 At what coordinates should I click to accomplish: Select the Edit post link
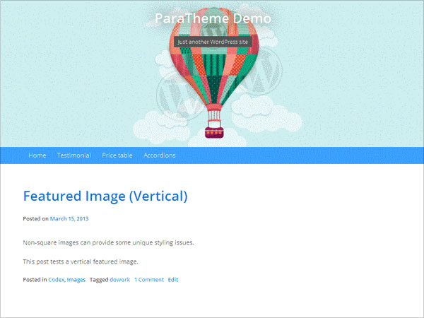tap(173, 280)
